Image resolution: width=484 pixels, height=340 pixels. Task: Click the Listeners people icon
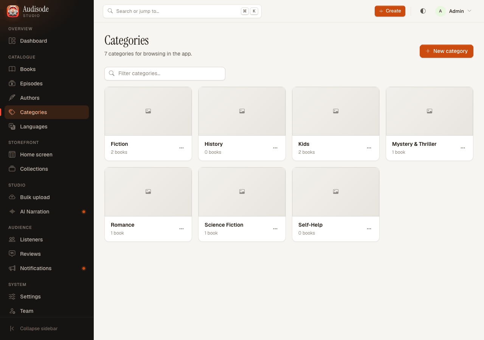tap(12, 240)
